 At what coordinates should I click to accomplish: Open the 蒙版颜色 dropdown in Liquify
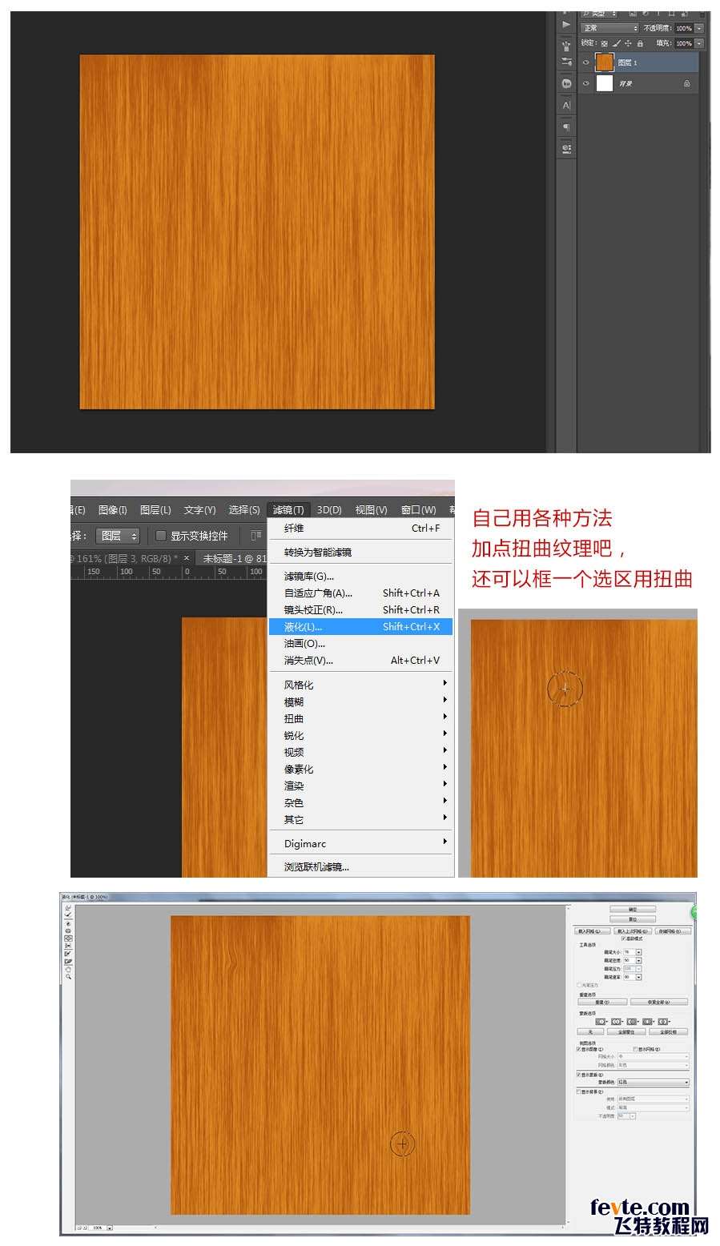pyautogui.click(x=654, y=1083)
